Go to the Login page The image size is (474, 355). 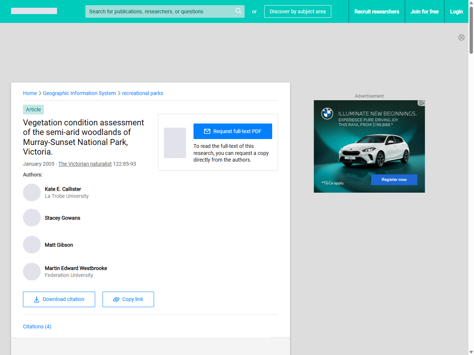point(456,11)
